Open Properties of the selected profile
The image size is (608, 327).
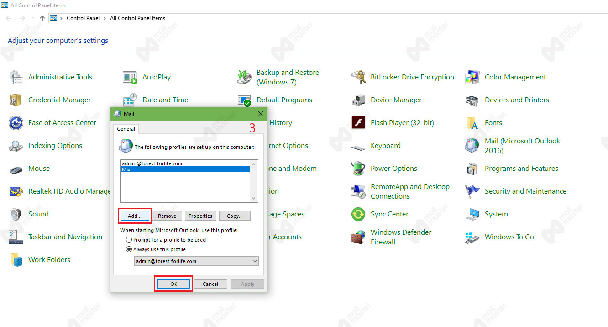point(200,216)
